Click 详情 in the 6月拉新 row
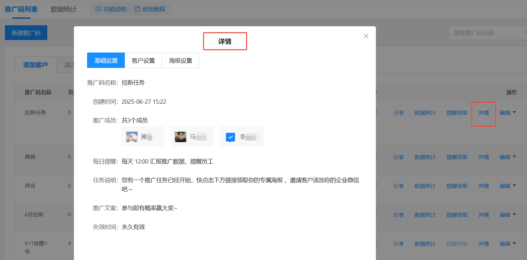This screenshot has width=527, height=260. 483,215
